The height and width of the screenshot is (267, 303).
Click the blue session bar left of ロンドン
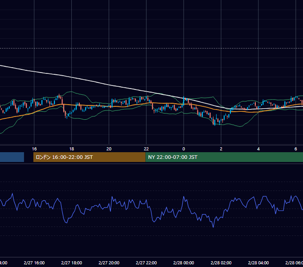point(12,157)
